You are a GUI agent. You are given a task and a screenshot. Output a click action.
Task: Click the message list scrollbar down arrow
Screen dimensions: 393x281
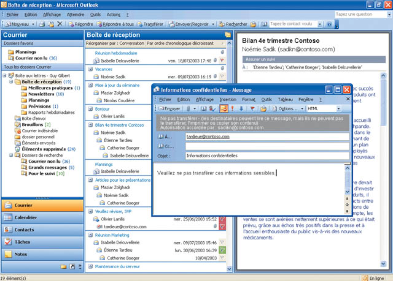[x=229, y=269]
